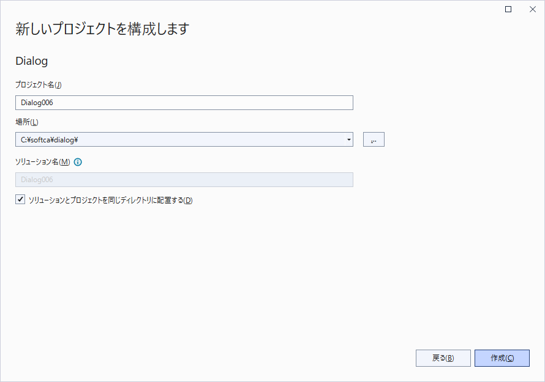Open the location browse button (...)

tap(374, 140)
